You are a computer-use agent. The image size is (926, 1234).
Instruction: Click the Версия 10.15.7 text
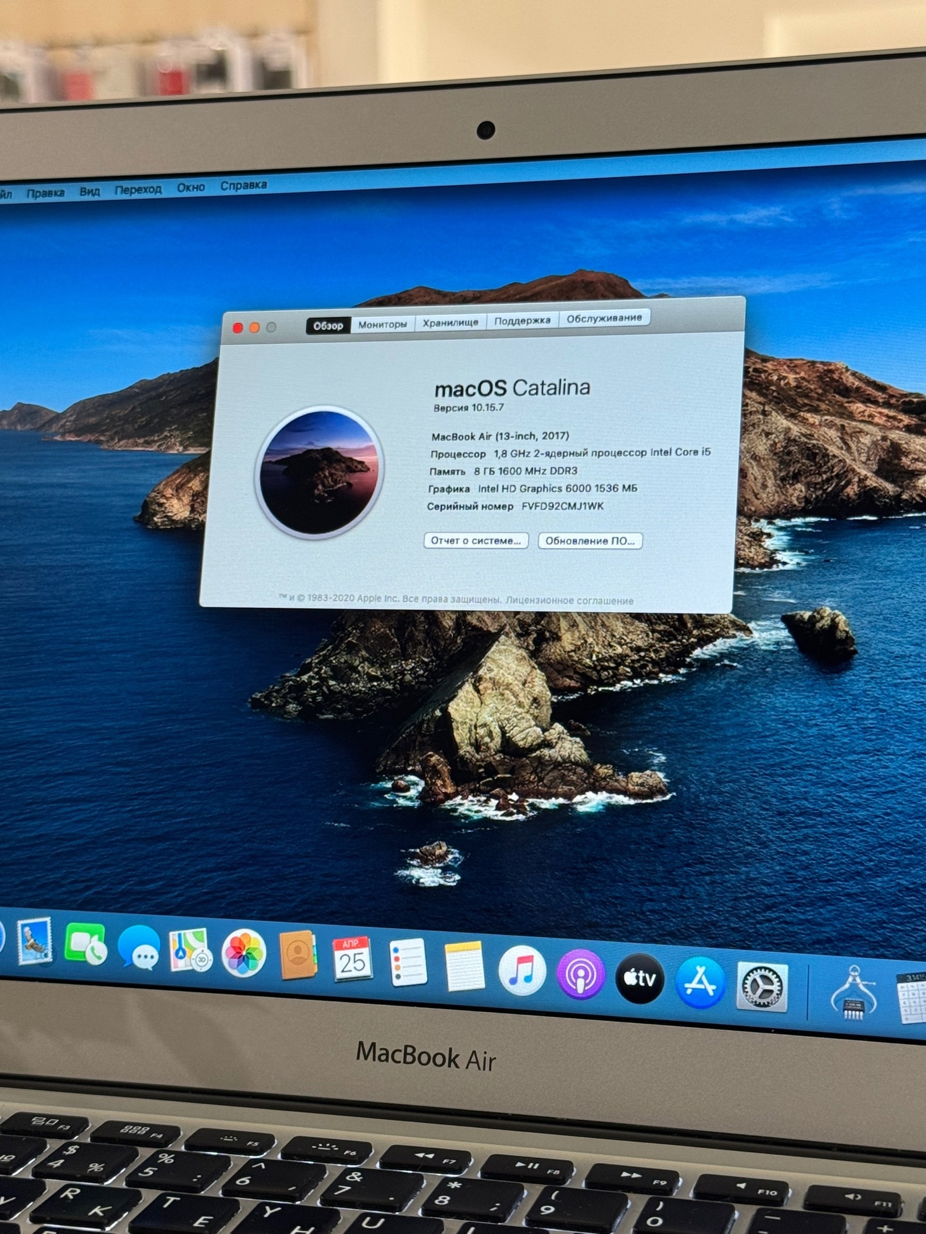(469, 408)
